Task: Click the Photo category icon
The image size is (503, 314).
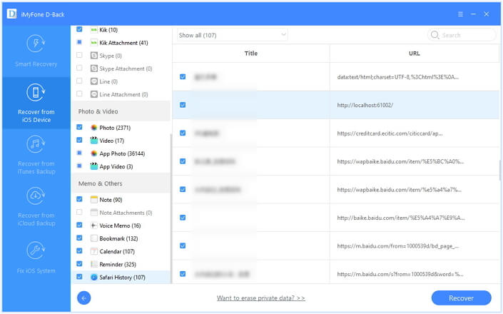Action: coord(94,128)
